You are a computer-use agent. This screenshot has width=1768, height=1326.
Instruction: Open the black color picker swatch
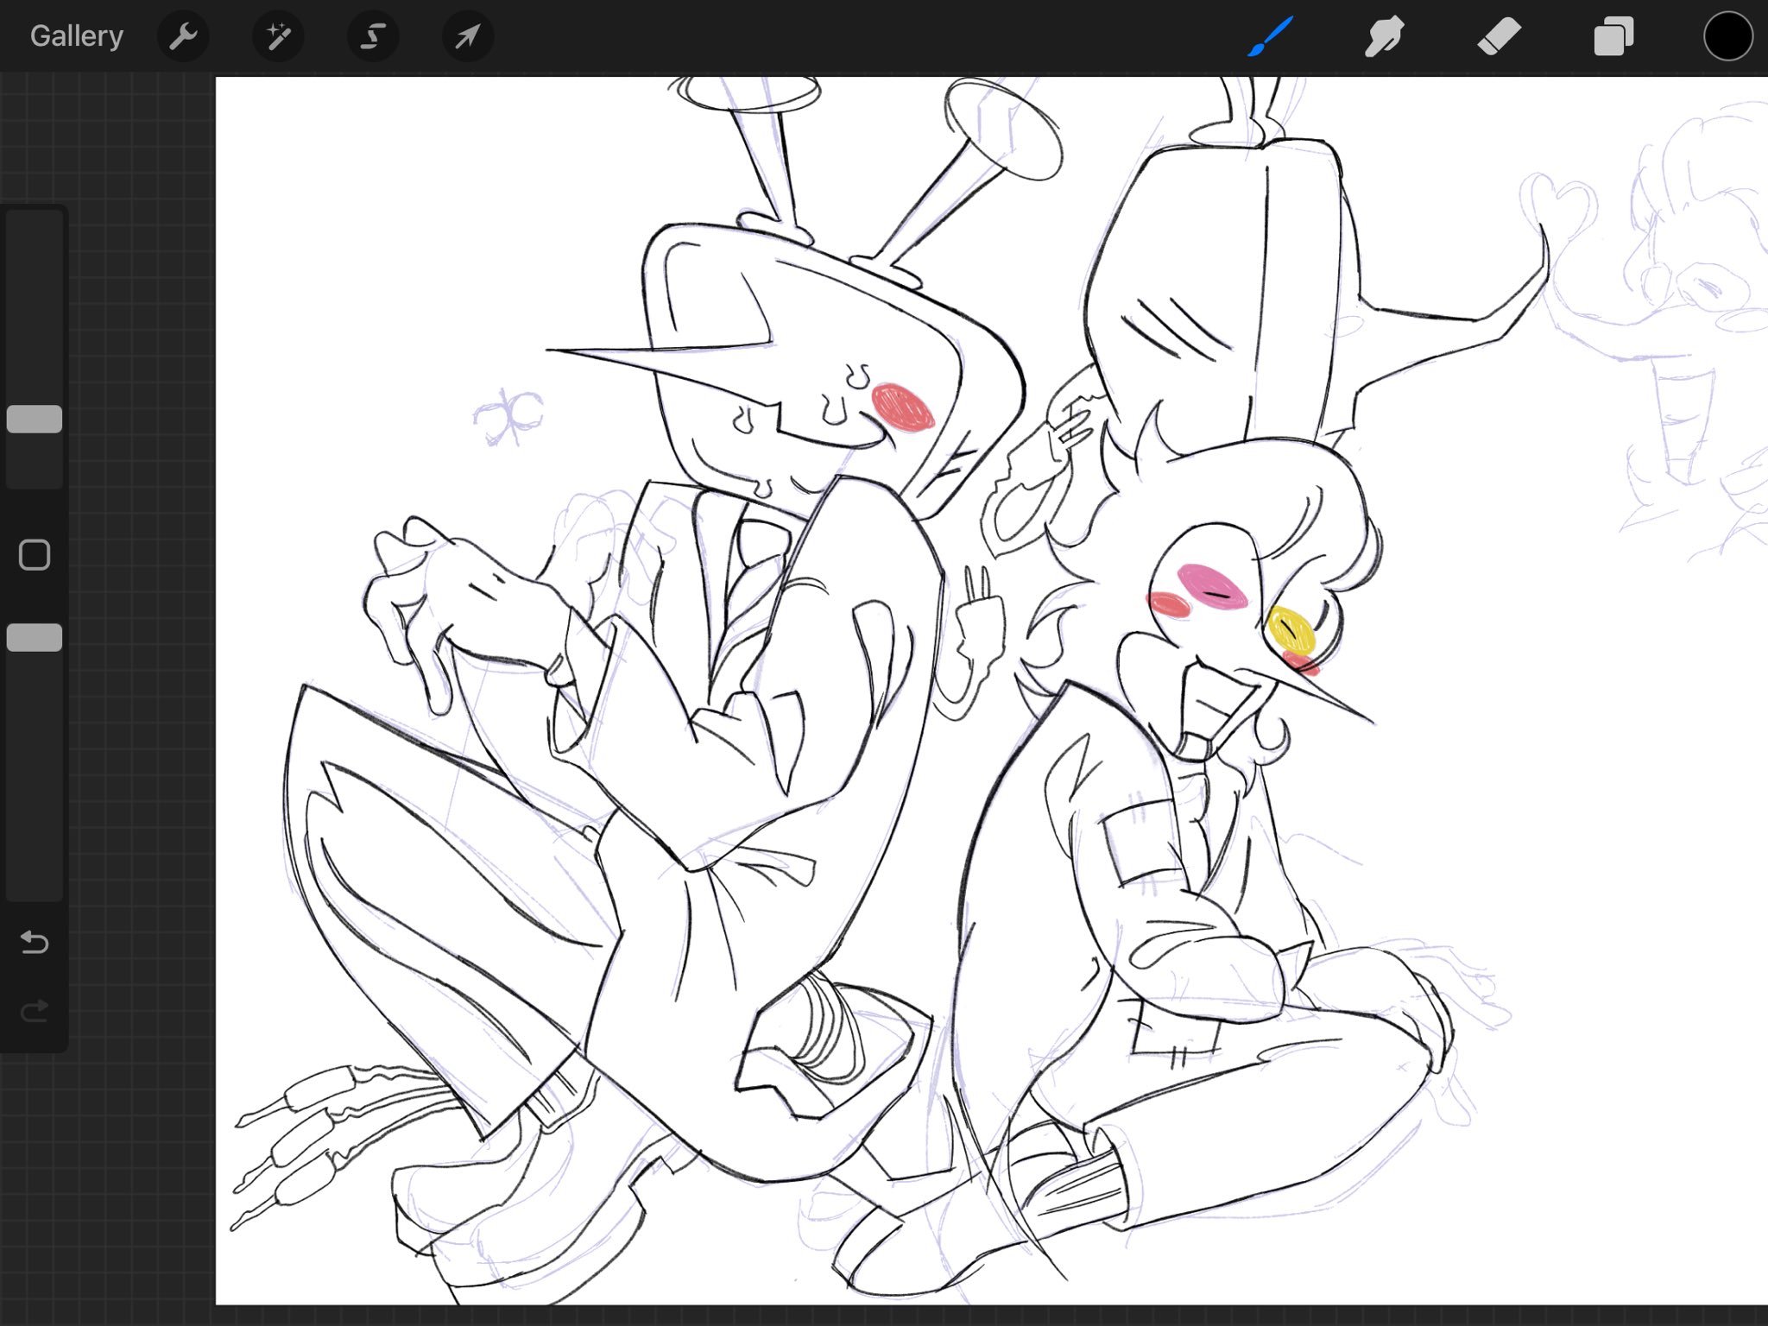[x=1728, y=36]
